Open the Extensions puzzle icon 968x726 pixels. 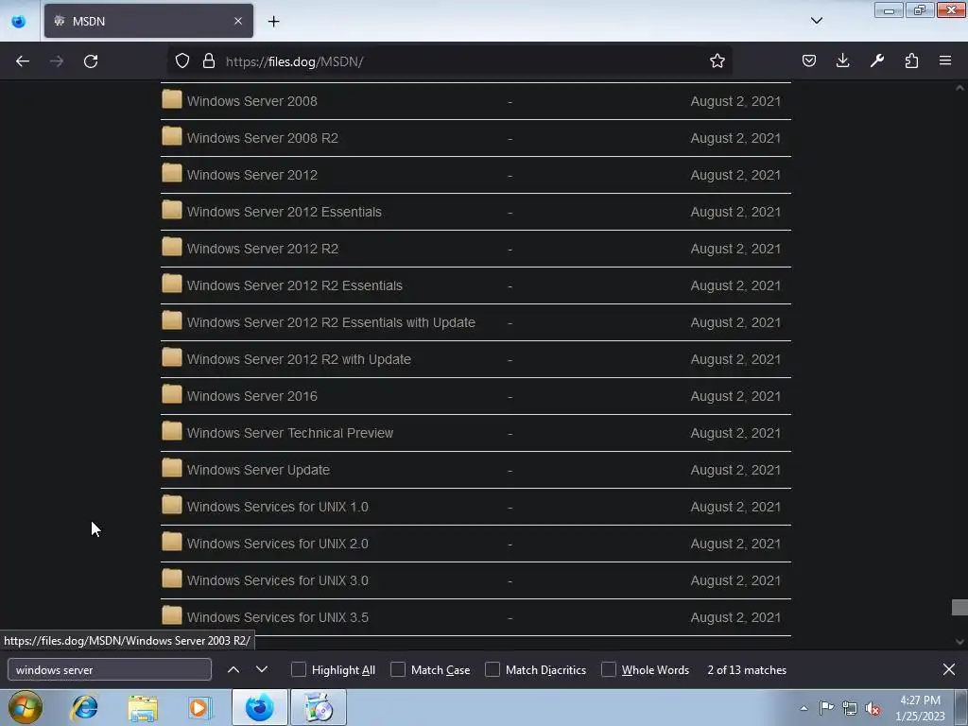point(911,61)
